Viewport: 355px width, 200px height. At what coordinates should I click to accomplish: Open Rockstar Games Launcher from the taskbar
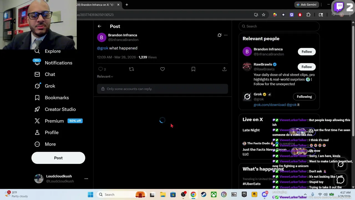click(254, 195)
